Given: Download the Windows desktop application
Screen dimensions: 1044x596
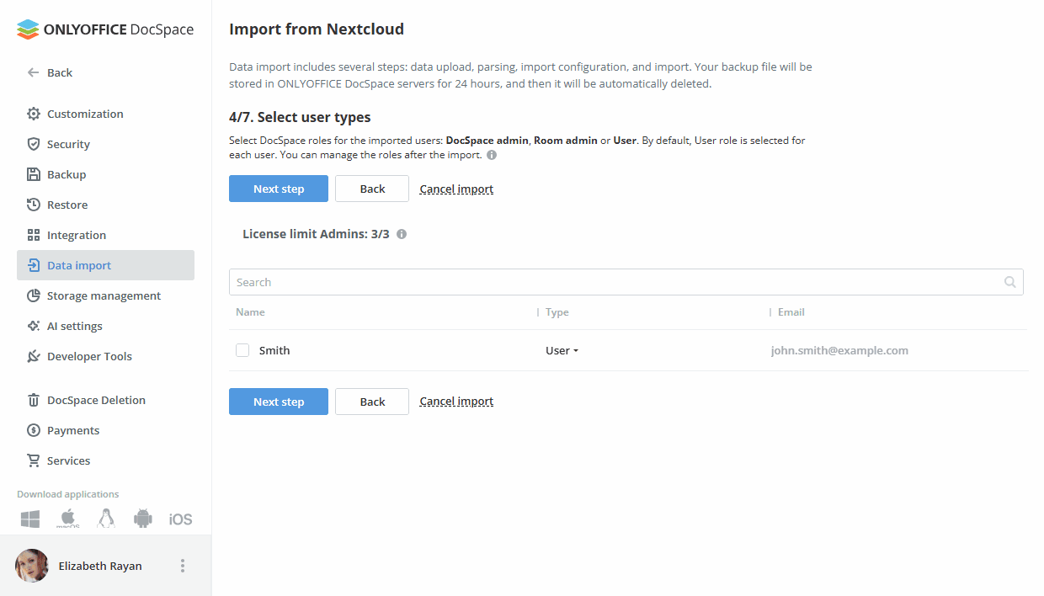Looking at the screenshot, I should [29, 518].
